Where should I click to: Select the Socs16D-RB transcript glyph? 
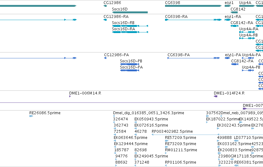coord(130,26)
